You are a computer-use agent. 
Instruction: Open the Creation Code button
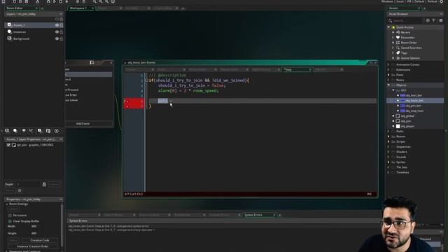click(x=40, y=240)
